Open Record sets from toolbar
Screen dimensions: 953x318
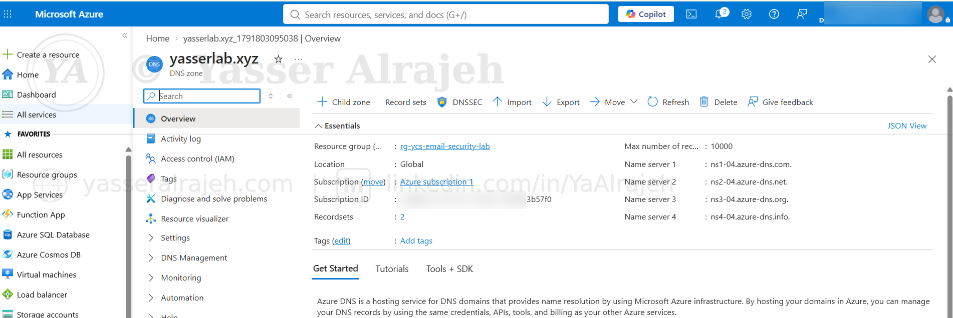click(405, 102)
